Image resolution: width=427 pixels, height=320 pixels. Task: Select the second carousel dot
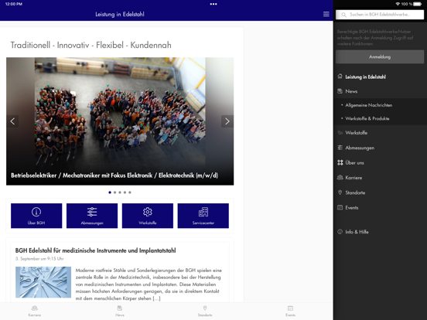tap(114, 192)
